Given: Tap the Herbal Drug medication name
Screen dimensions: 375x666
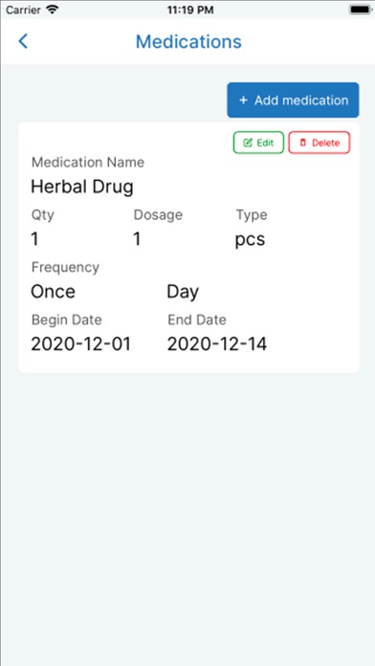Looking at the screenshot, I should (x=82, y=187).
